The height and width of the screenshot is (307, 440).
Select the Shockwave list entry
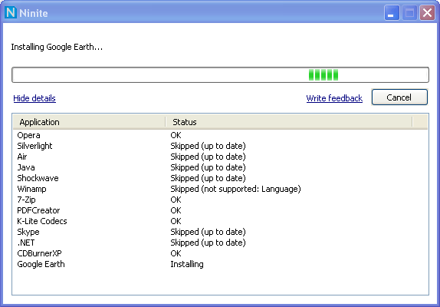(x=220, y=178)
